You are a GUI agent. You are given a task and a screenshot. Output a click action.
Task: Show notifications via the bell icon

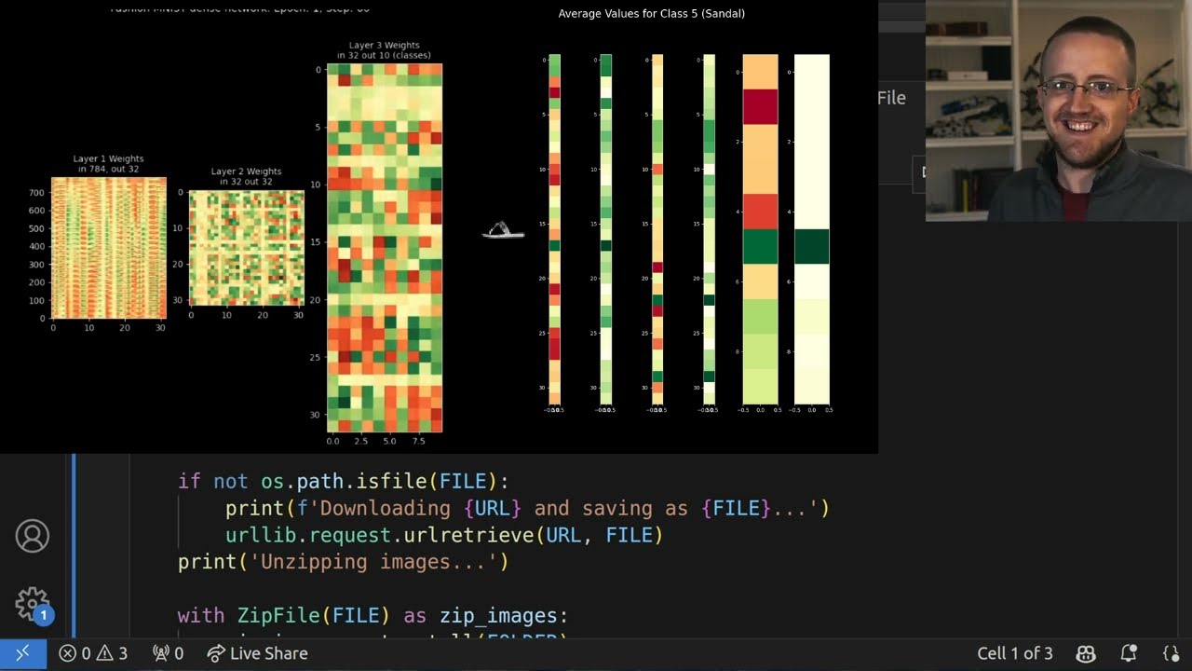(1127, 653)
